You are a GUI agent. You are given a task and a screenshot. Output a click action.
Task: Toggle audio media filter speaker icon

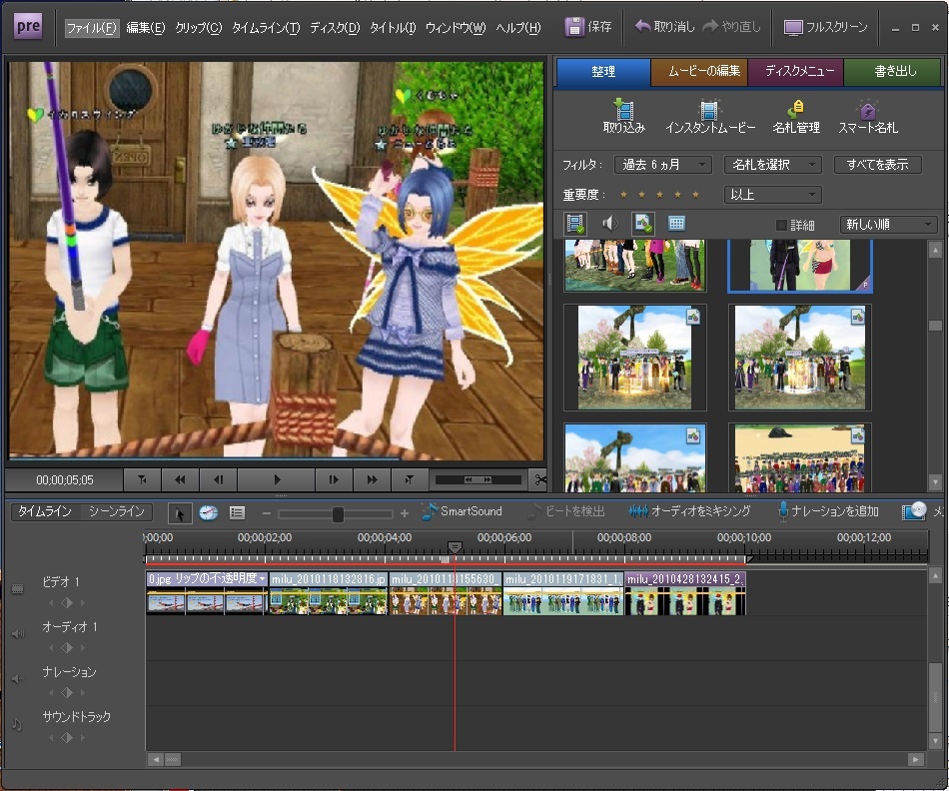coord(608,224)
